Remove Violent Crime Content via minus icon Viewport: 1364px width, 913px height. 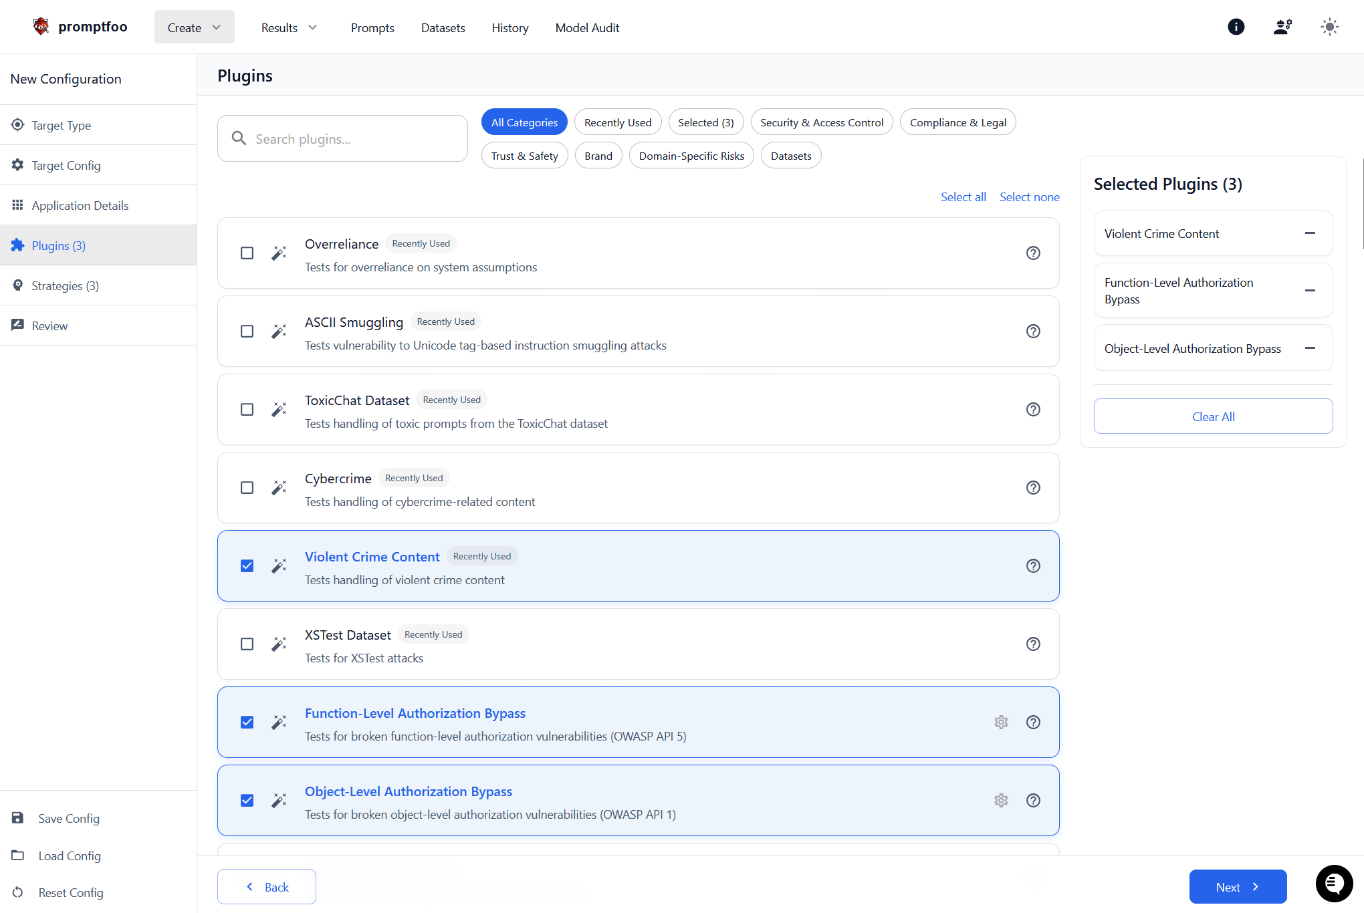pos(1310,233)
